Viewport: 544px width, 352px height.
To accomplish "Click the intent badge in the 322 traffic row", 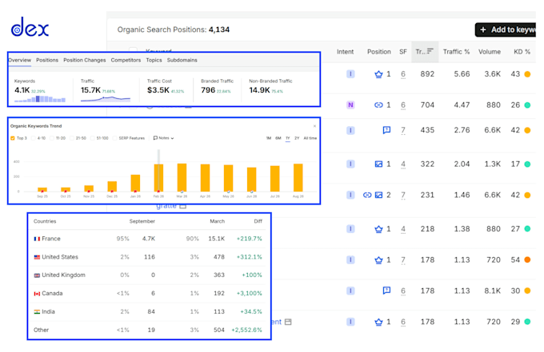I will pyautogui.click(x=350, y=164).
